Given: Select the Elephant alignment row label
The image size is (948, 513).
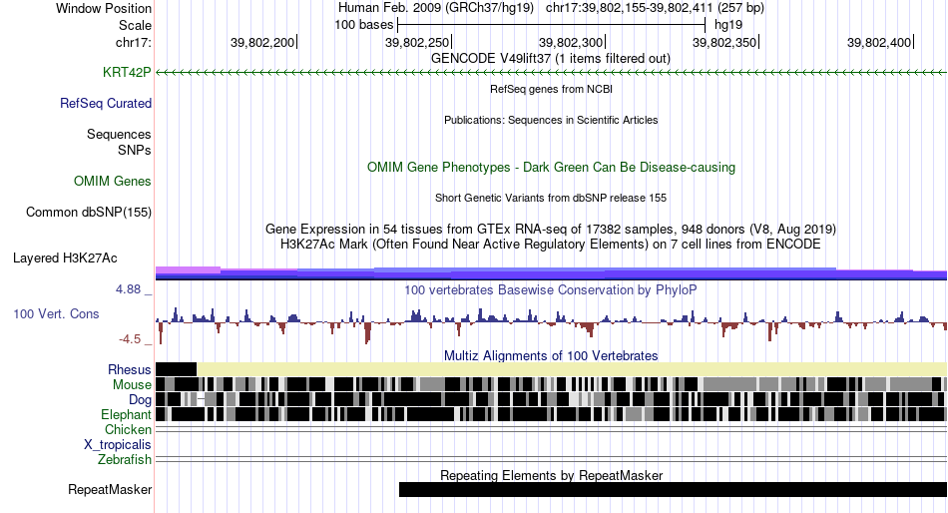Looking at the screenshot, I should [x=126, y=414].
